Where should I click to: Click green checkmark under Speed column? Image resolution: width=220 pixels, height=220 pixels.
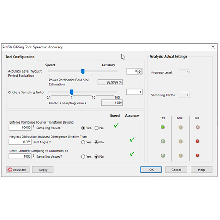[116, 125]
